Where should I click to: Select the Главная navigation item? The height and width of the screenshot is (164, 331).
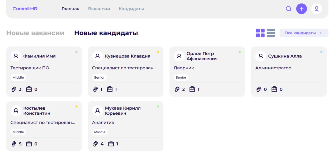coord(70,9)
